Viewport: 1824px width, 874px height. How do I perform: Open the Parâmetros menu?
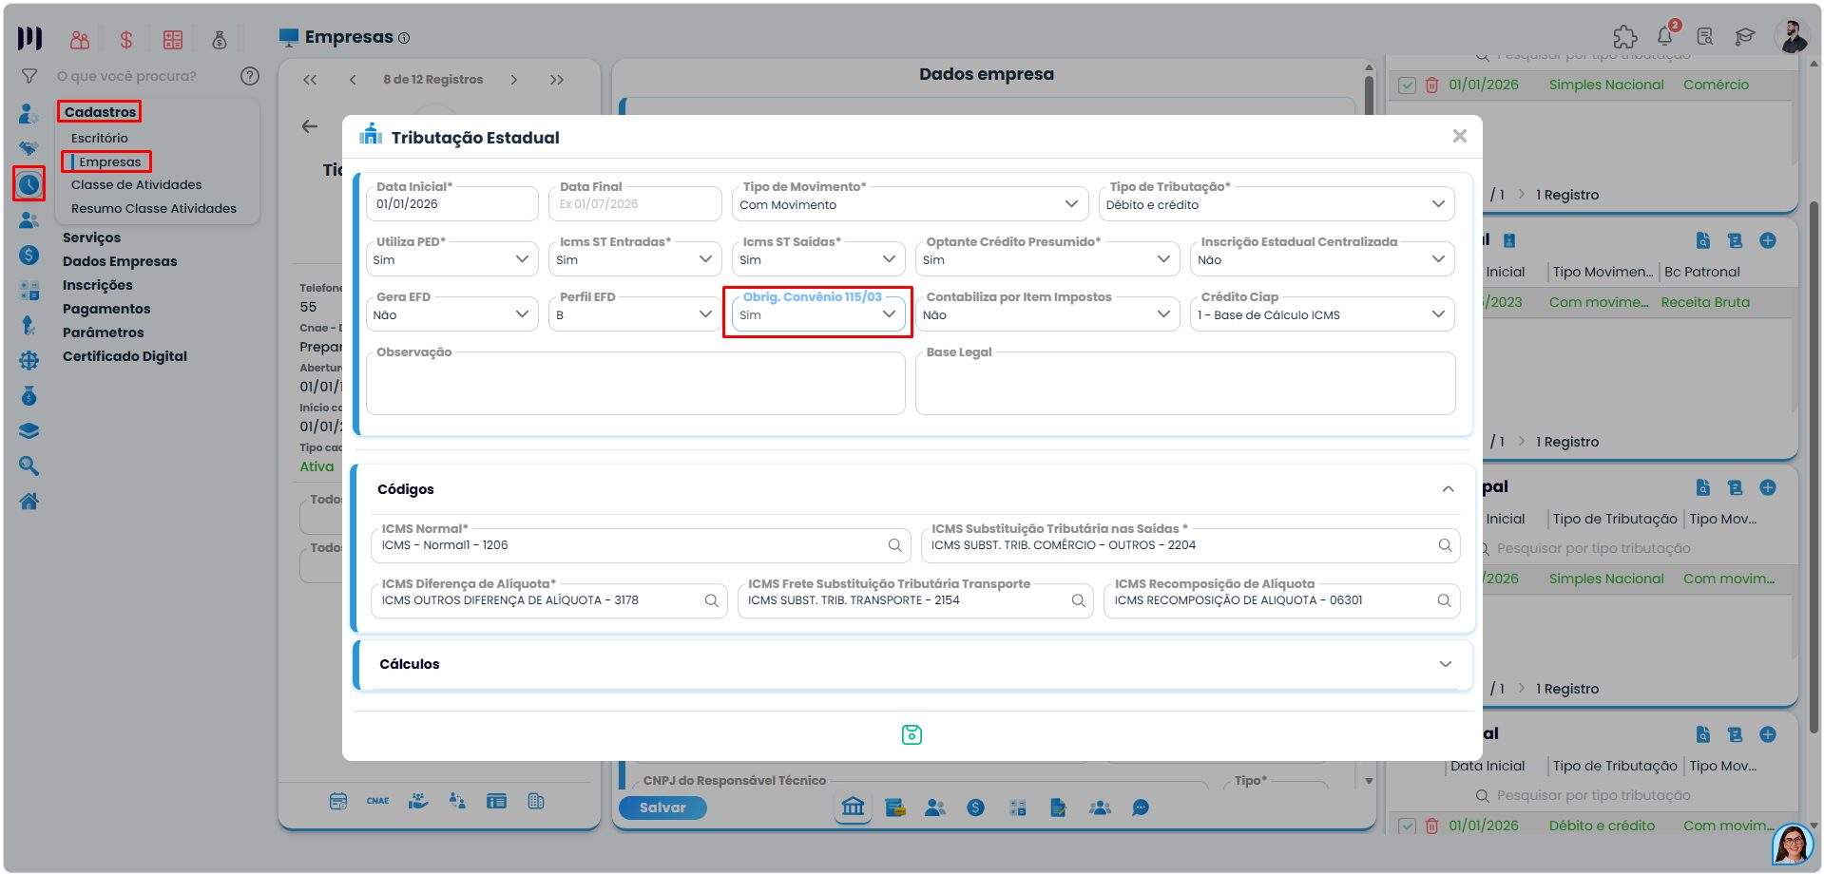(x=103, y=332)
